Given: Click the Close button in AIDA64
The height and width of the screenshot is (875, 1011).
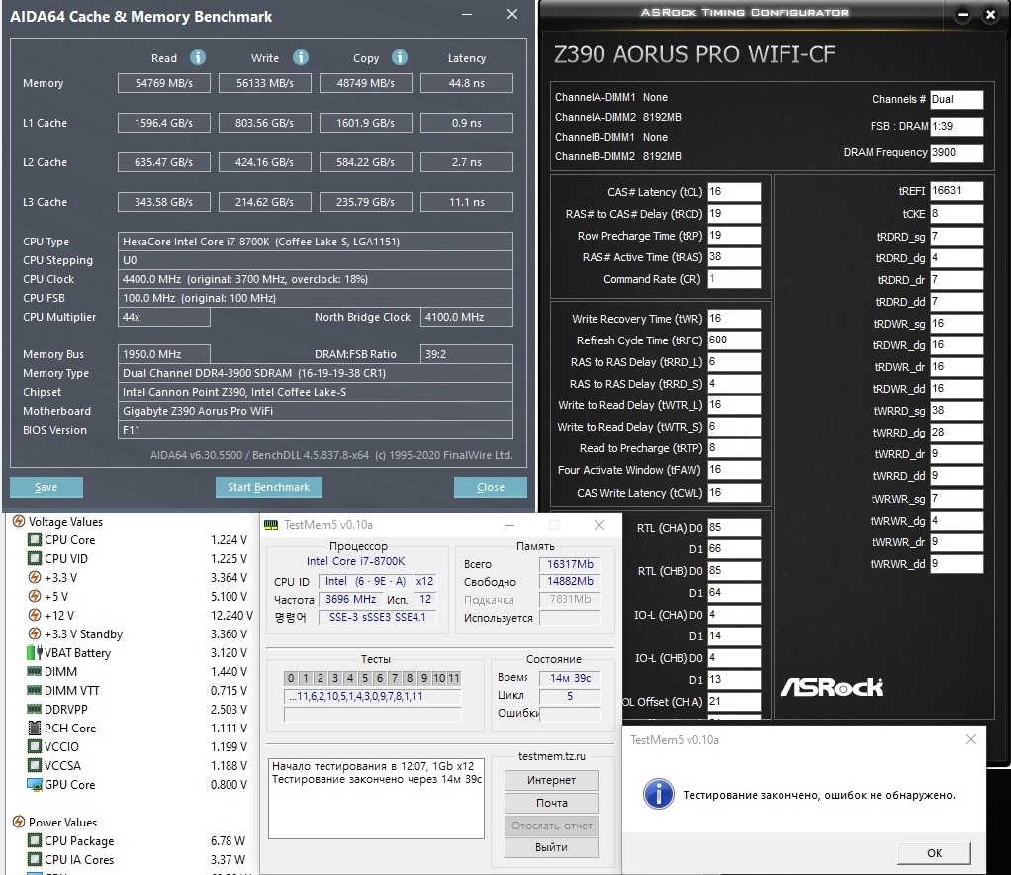Looking at the screenshot, I should click(490, 487).
